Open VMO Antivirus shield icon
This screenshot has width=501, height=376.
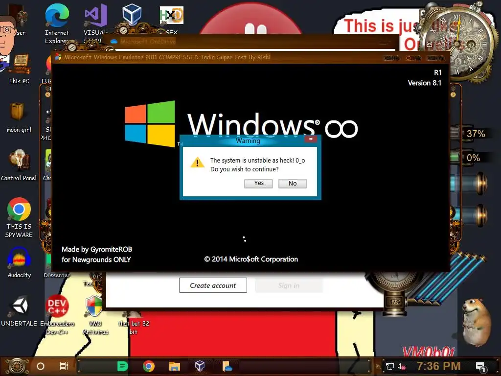(95, 314)
